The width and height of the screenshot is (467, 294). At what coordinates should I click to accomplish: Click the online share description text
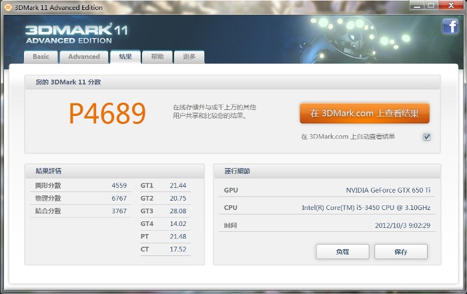214,111
